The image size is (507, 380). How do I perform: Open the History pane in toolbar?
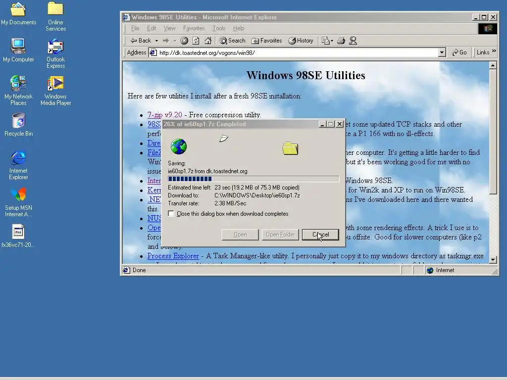point(301,41)
